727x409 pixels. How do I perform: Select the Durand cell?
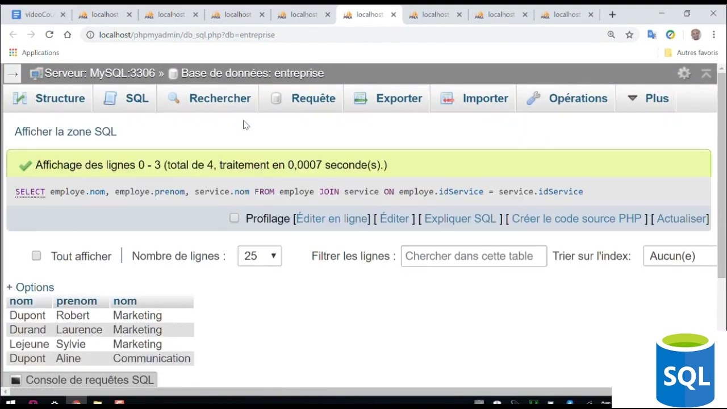[28, 330]
